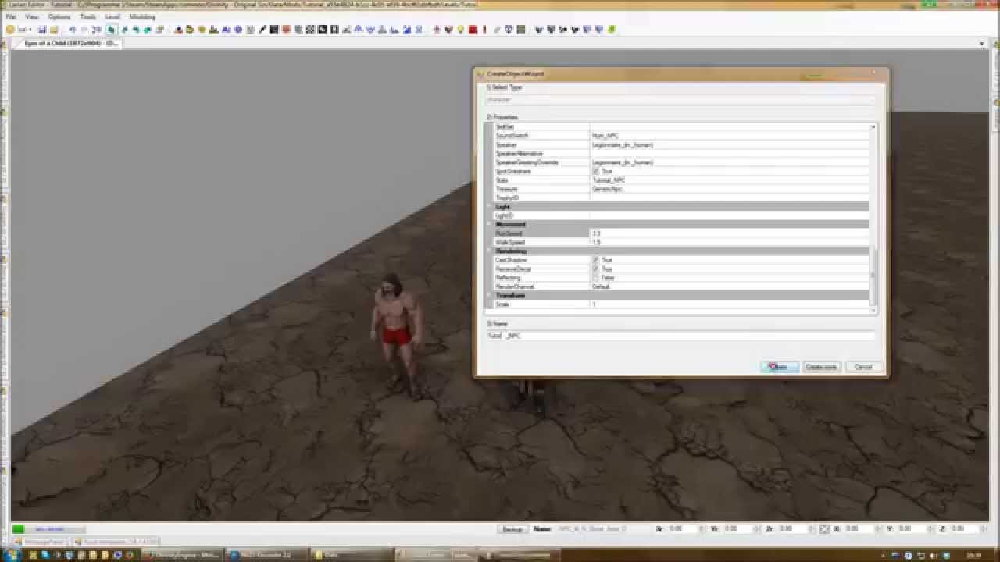
Task: Click the yellow circle icon at toolbar start
Action: click(x=10, y=30)
